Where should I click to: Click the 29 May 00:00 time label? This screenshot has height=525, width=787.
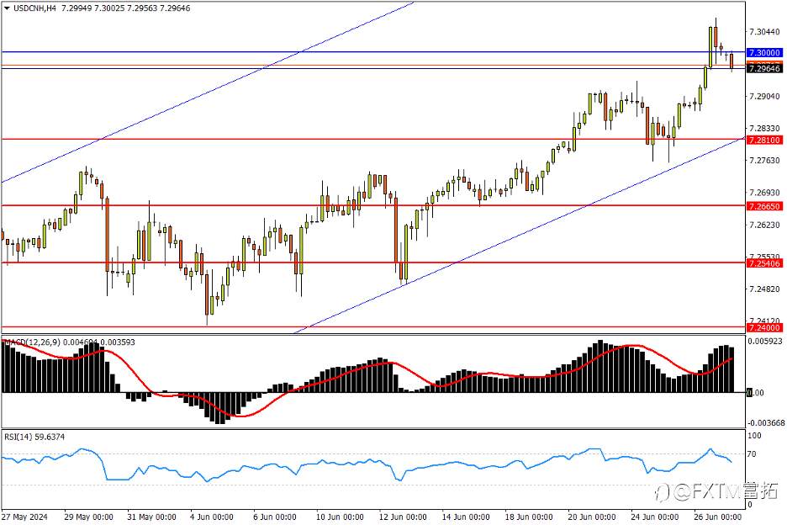(88, 517)
